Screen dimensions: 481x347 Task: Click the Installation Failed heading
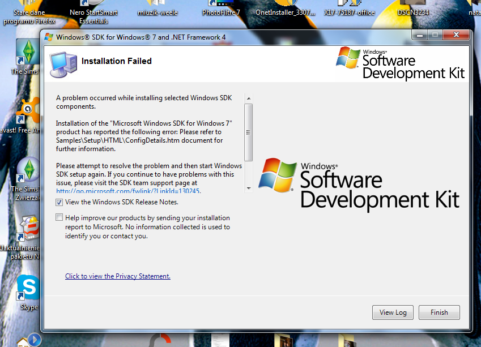pos(117,61)
